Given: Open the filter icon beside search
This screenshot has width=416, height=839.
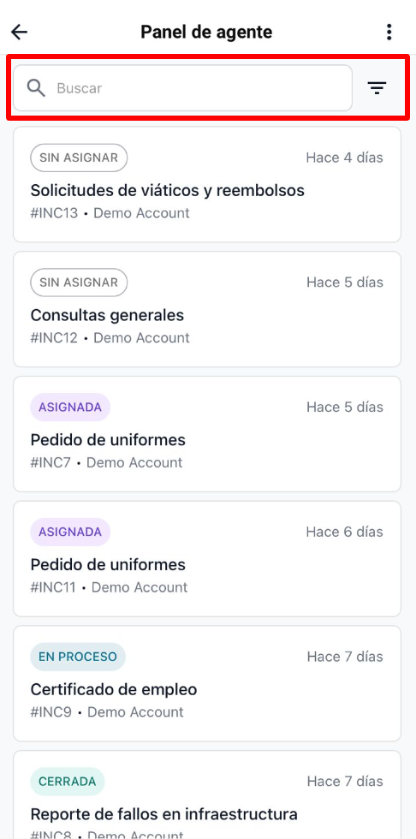Looking at the screenshot, I should coord(377,87).
